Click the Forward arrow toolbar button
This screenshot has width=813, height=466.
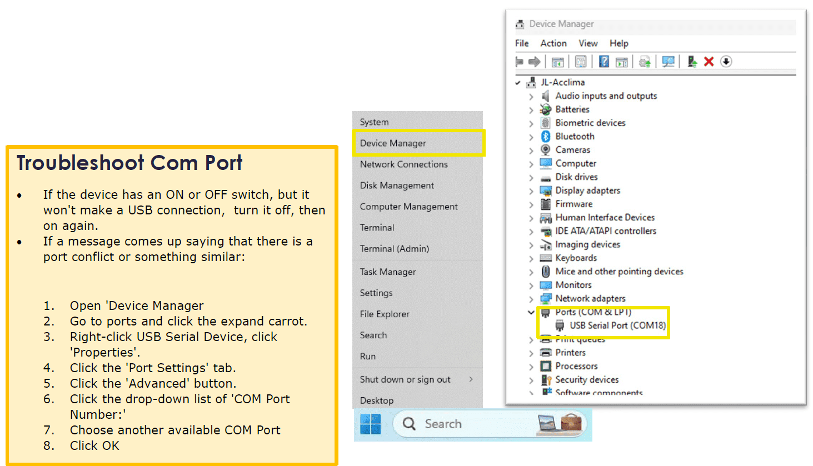click(x=534, y=62)
